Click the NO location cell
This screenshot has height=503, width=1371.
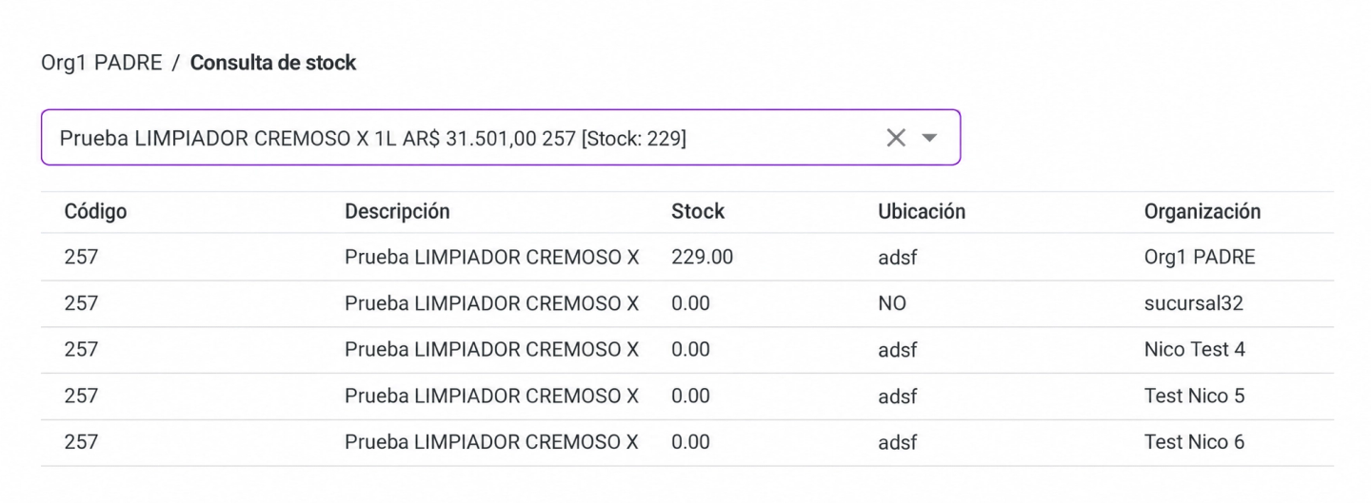point(892,303)
